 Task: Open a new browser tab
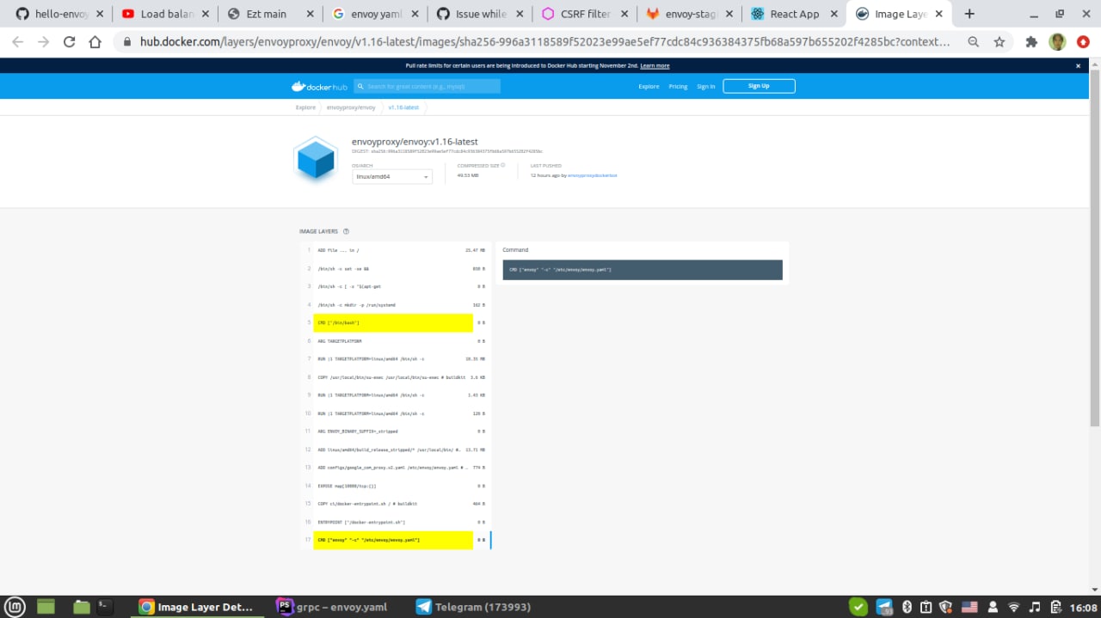pos(969,14)
